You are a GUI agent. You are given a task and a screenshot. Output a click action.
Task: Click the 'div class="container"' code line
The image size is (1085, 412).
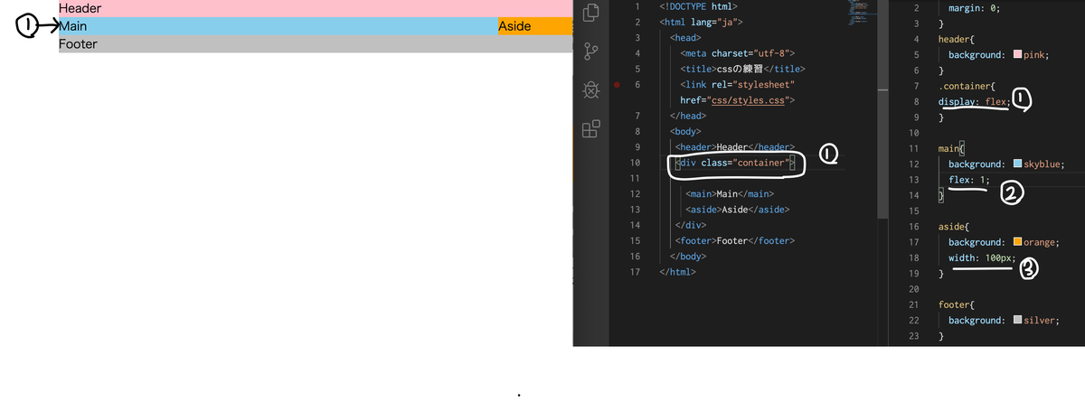pyautogui.click(x=734, y=163)
